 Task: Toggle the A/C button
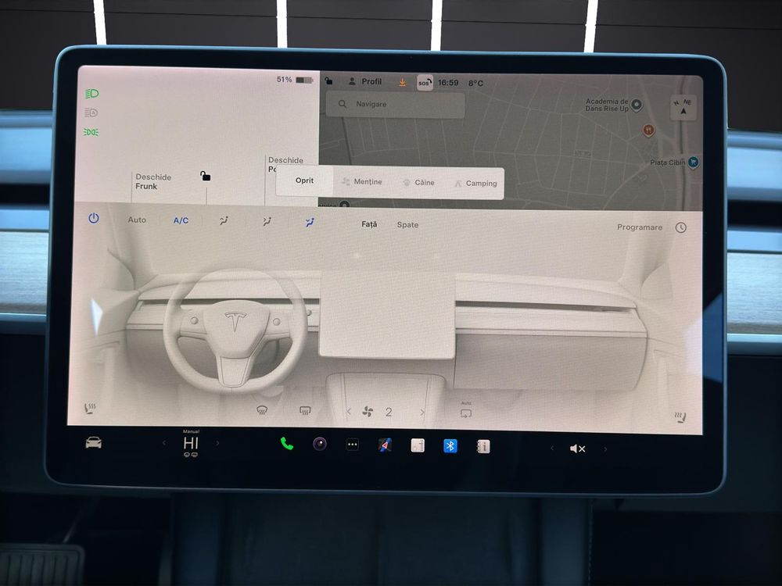tap(181, 220)
